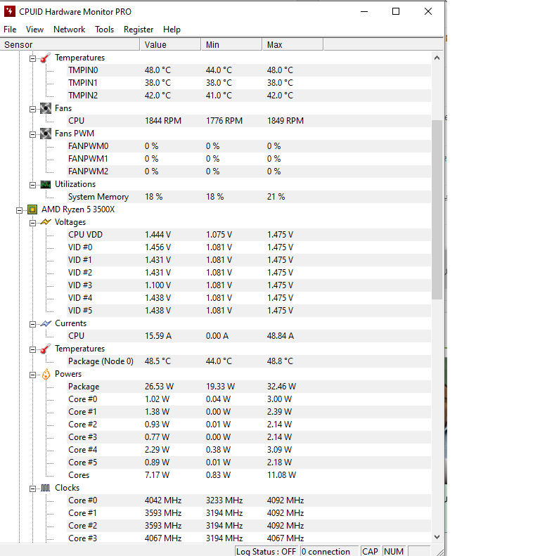Click the resize grip in status bar
Viewport: 540px width, 556px height.
click(x=439, y=552)
